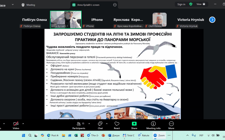Click the Meeting tab in the title bar
The height and width of the screenshot is (140, 225).
click(x=29, y=5)
